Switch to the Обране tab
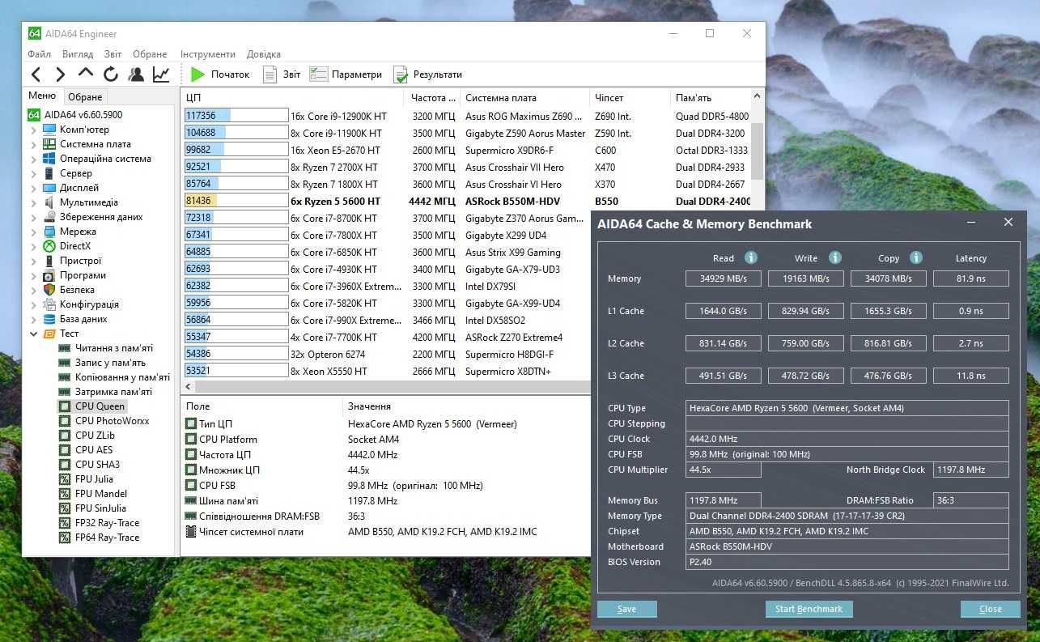Screen dimensions: 1040x642 [x=85, y=97]
